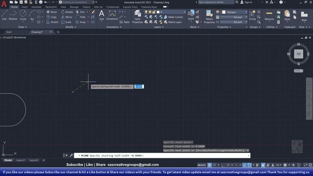The width and height of the screenshot is (313, 176).
Task: Expand the Layers panel
Action: (x=158, y=27)
